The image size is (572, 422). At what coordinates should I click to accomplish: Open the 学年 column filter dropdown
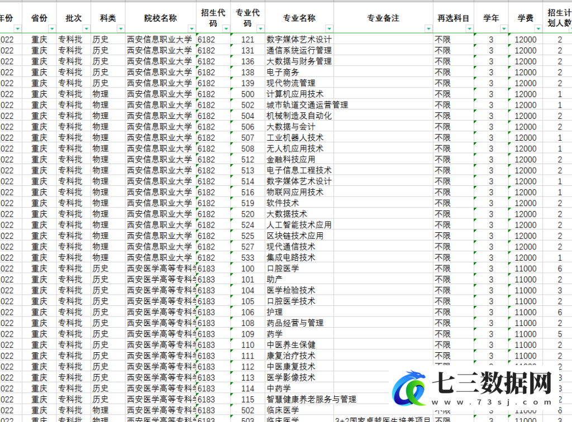[x=504, y=29]
